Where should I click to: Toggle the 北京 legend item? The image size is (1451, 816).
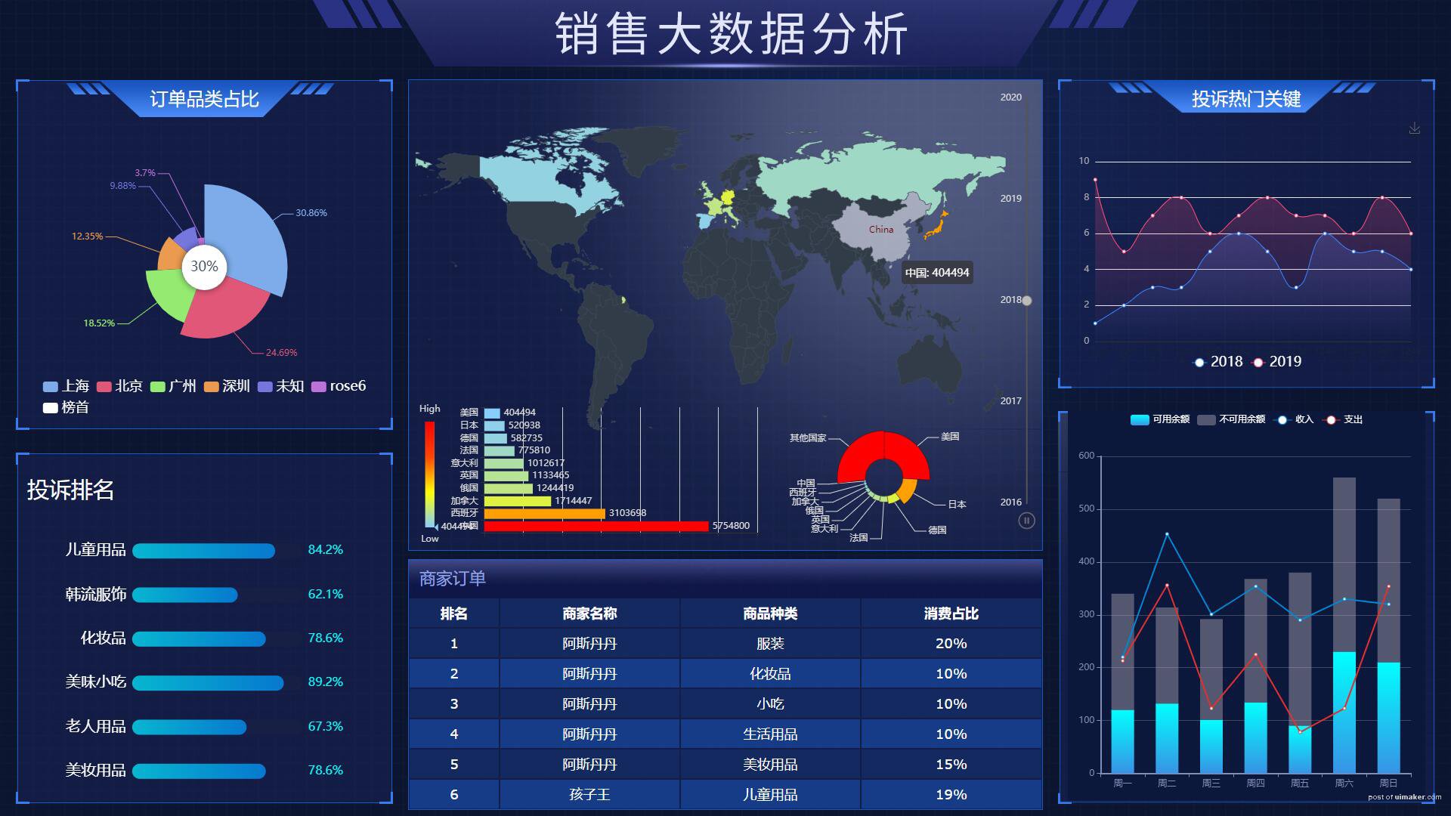point(120,386)
